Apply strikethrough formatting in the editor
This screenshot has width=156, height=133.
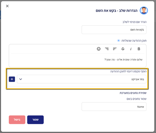(x=123, y=49)
